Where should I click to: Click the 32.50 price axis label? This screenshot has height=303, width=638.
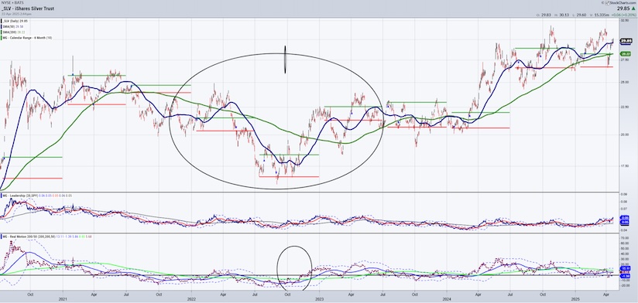625,20
